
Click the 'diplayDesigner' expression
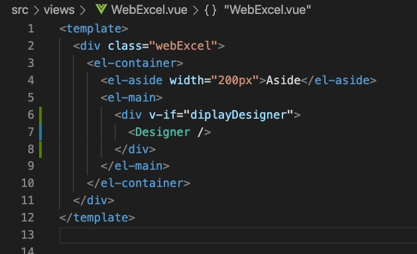tap(238, 115)
